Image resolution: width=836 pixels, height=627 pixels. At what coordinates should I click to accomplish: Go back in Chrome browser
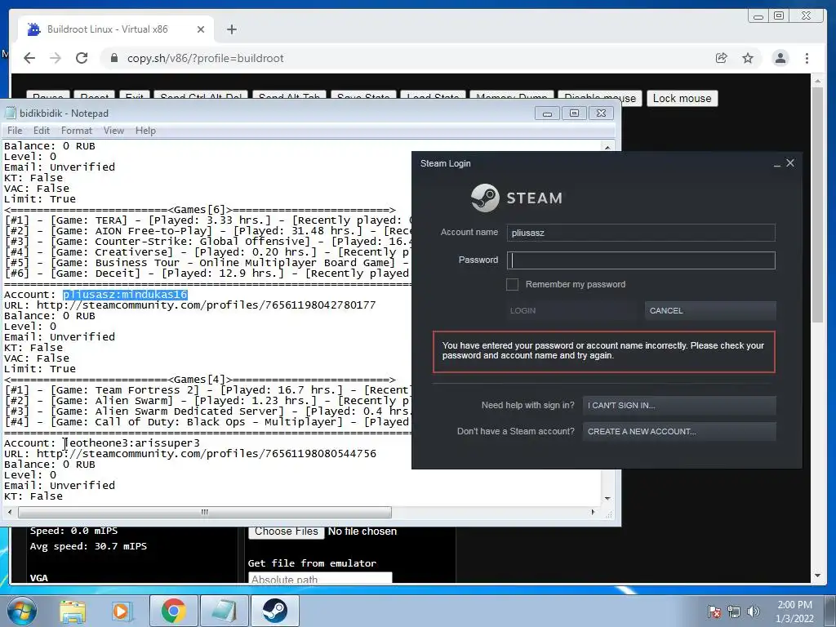(x=29, y=58)
